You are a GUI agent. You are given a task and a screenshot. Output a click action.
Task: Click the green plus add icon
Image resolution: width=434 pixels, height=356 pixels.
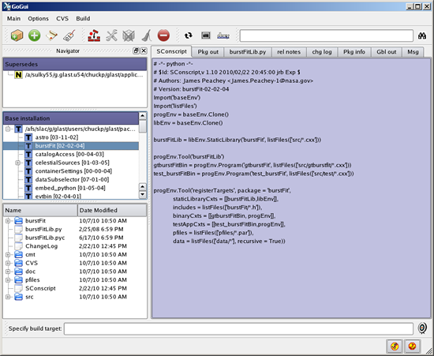(34, 36)
